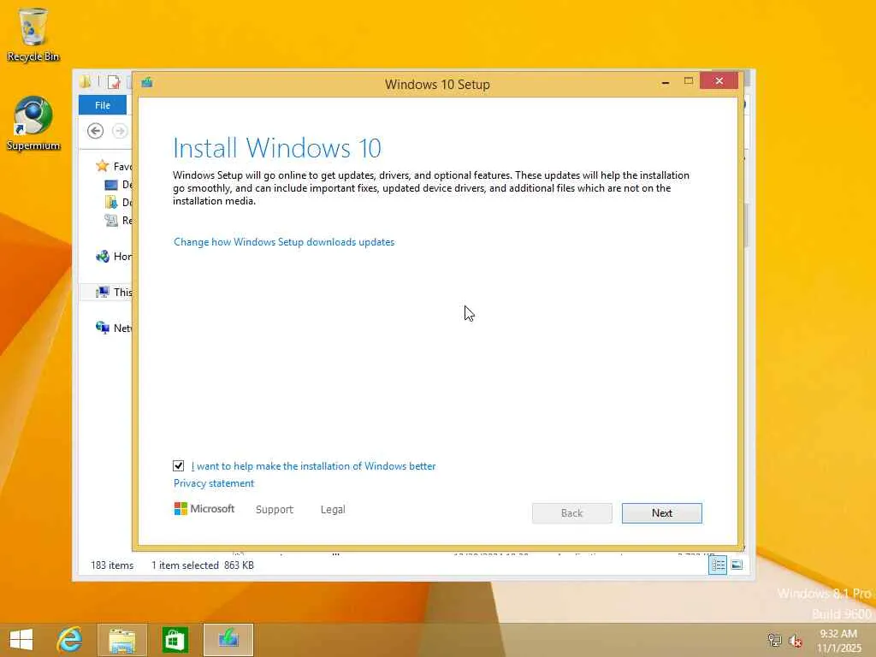Open the Recycle Bin desktop icon
Screen dimensions: 876x657
point(33,34)
